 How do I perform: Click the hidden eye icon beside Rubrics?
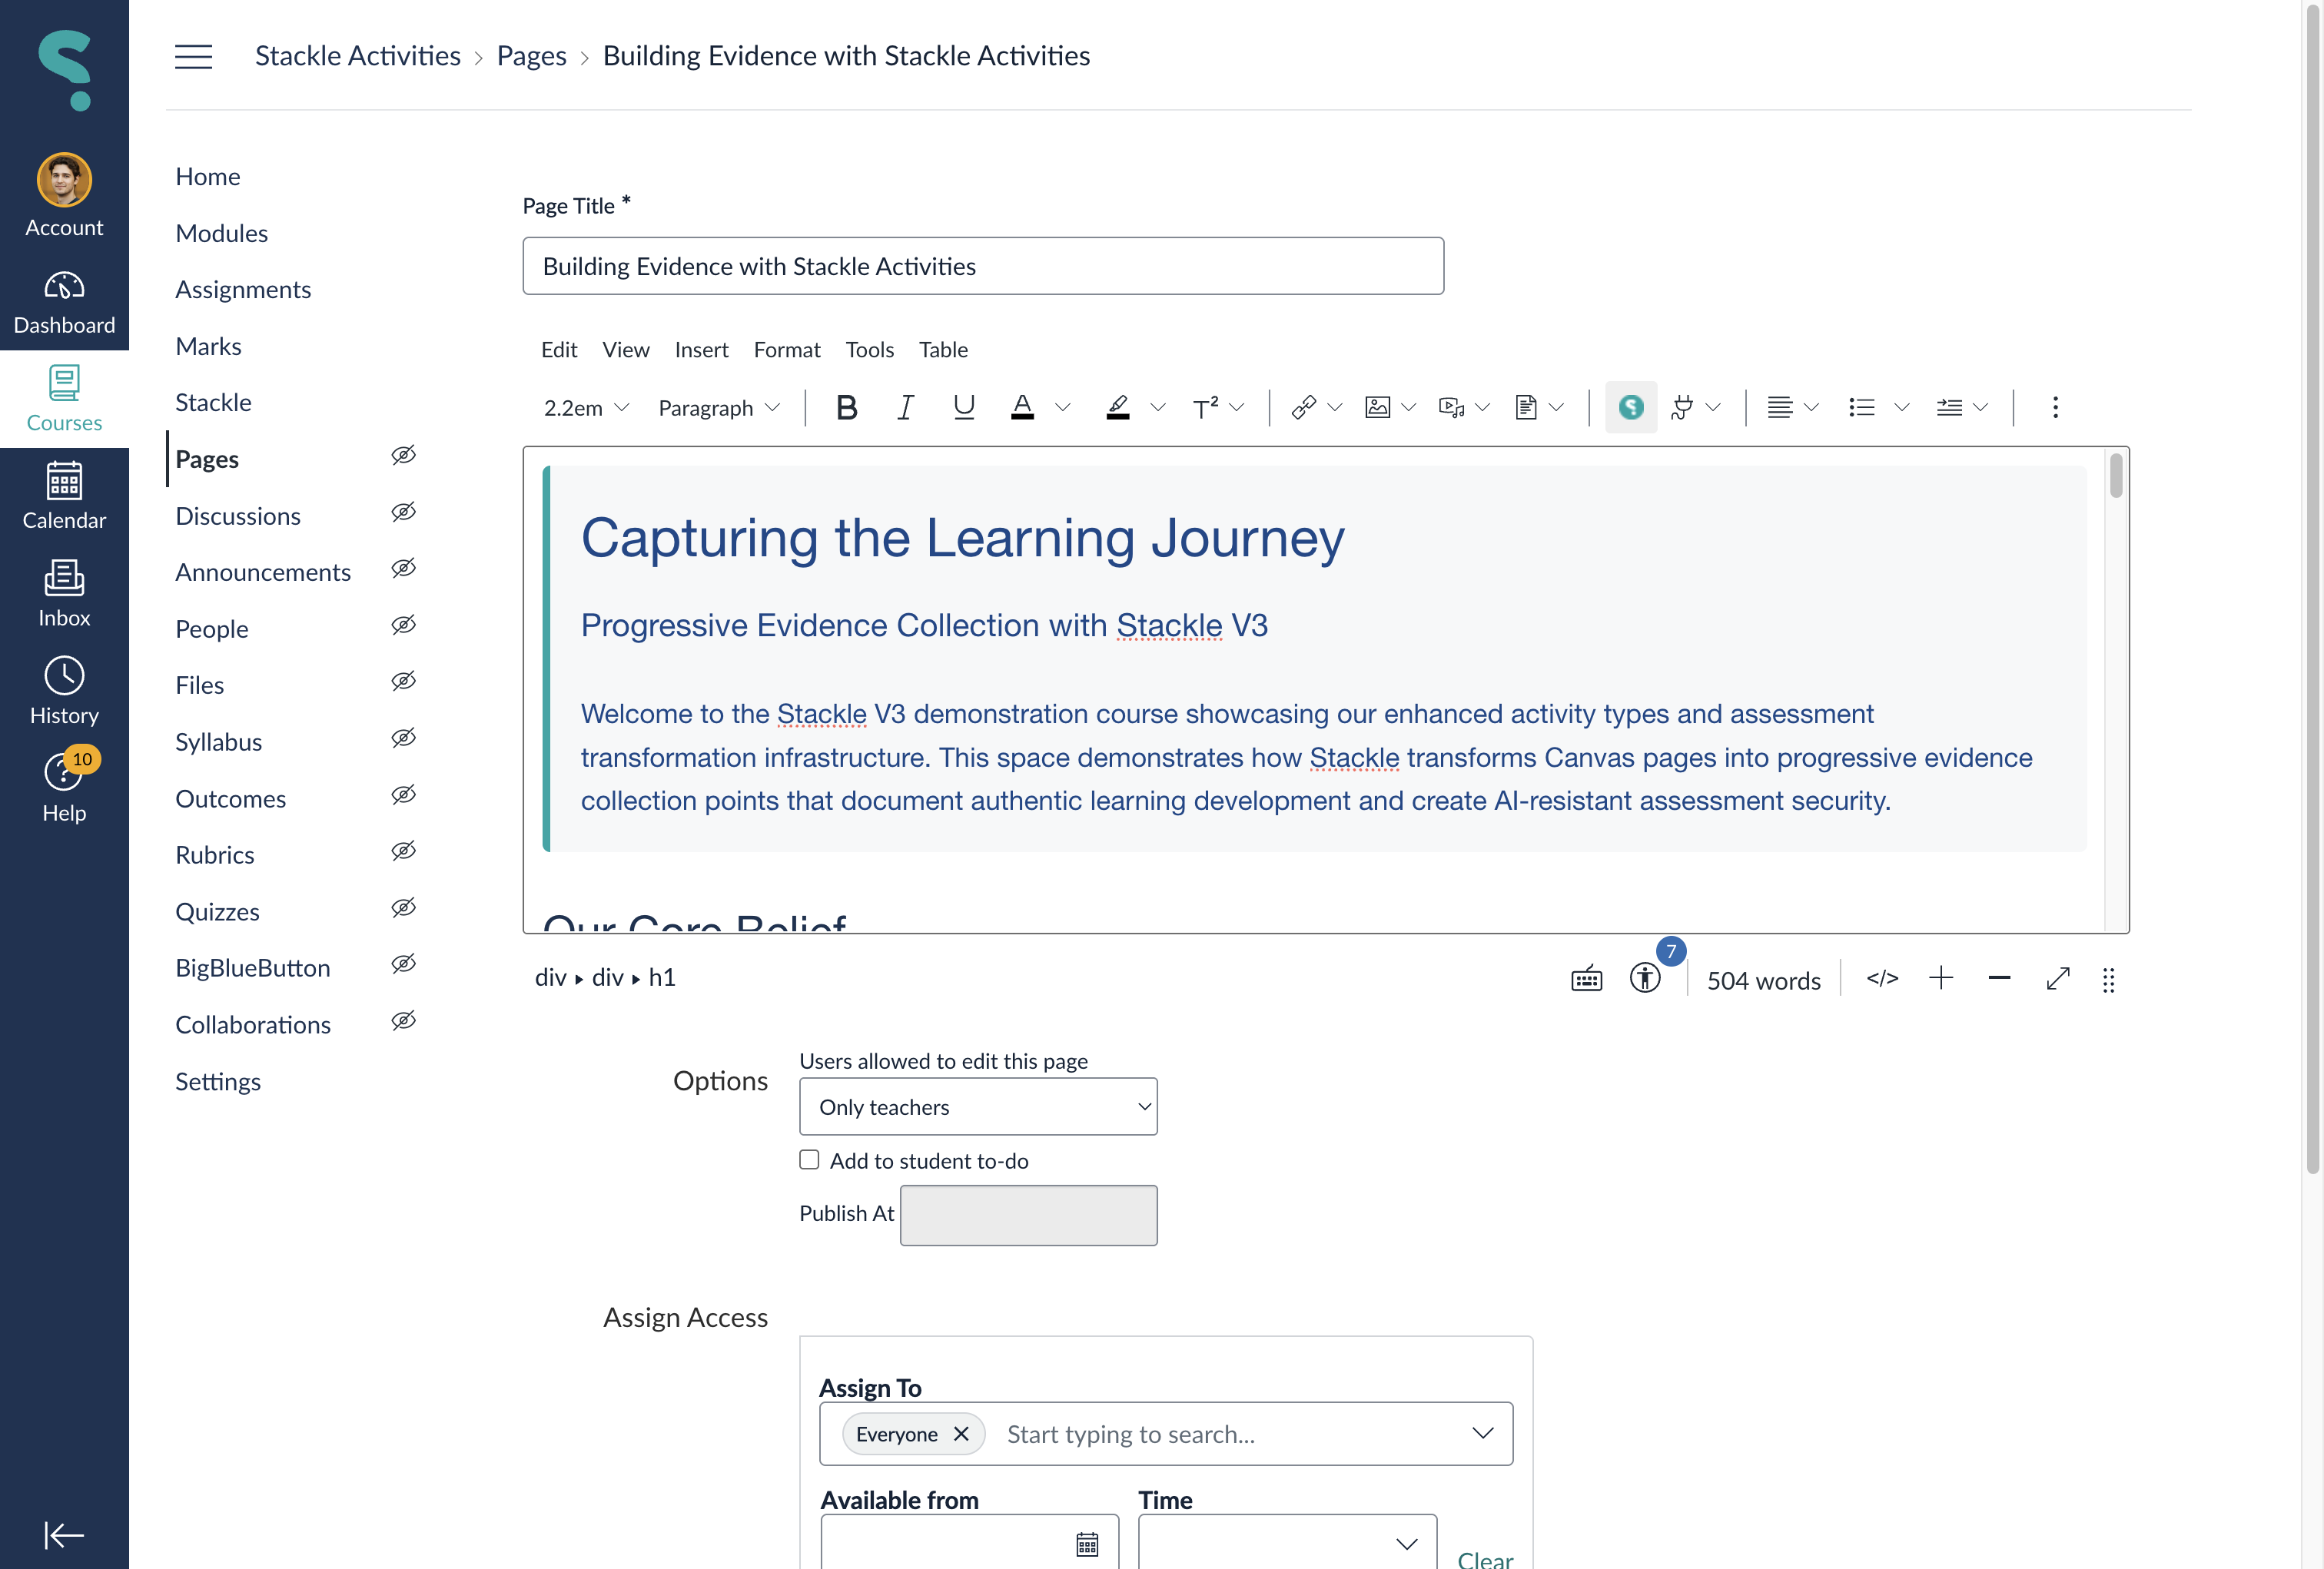403,852
